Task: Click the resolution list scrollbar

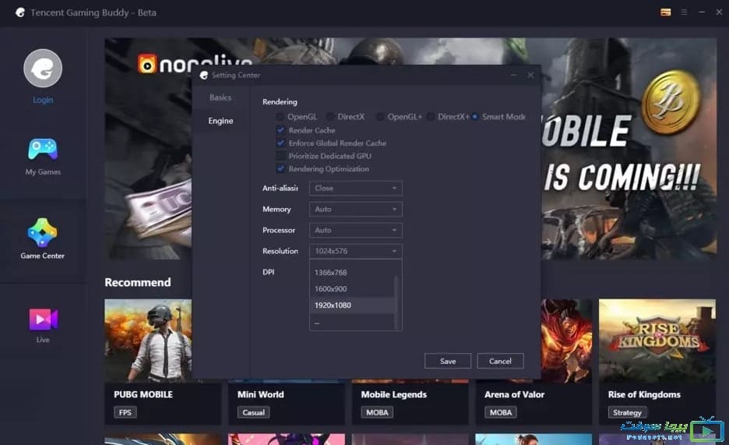Action: tap(396, 302)
